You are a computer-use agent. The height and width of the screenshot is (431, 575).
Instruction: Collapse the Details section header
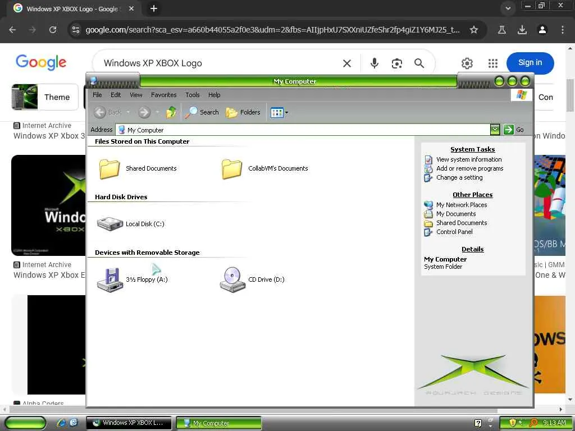click(472, 249)
